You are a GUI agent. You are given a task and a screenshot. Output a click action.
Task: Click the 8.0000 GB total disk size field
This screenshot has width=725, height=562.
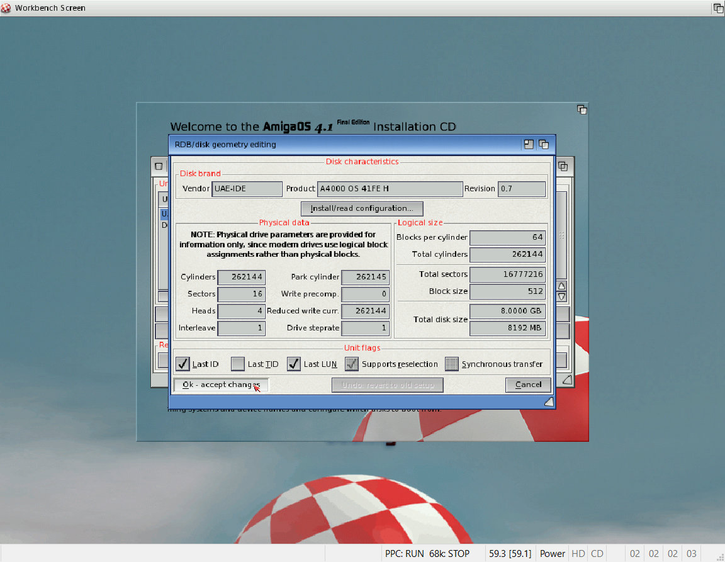coord(508,312)
